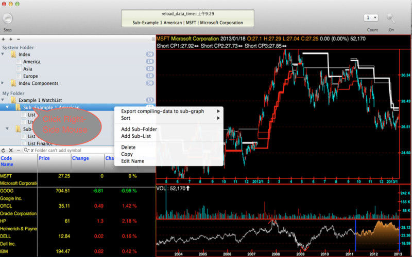
Task: Collapse the Index folder triangle
Action: [3, 54]
